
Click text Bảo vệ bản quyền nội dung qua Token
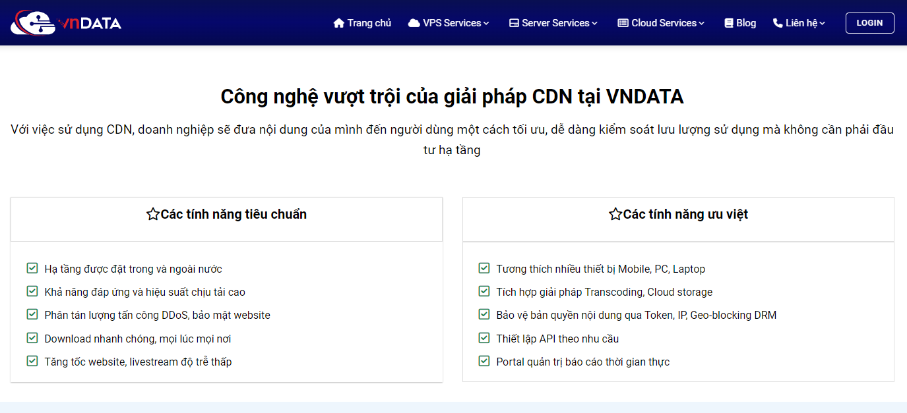point(637,315)
